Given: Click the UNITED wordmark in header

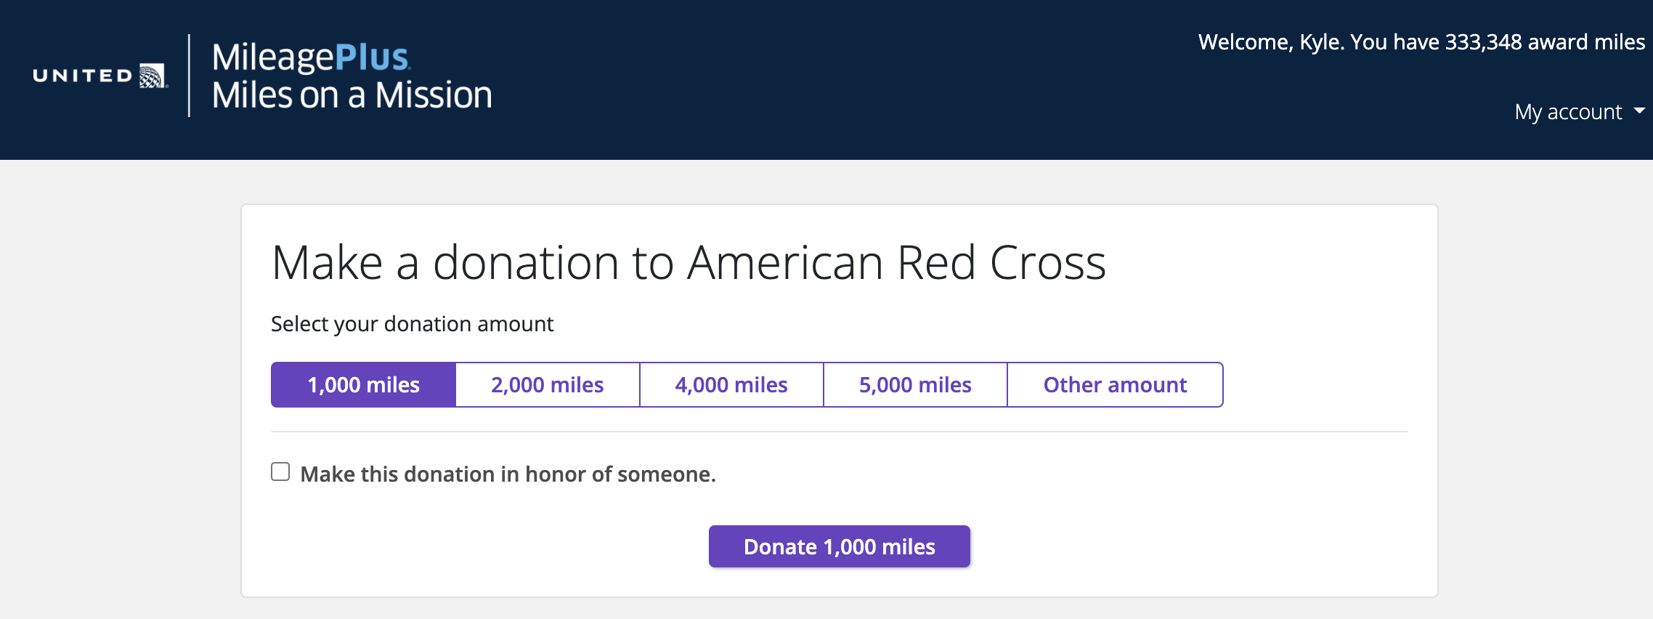Looking at the screenshot, I should pyautogui.click(x=83, y=76).
